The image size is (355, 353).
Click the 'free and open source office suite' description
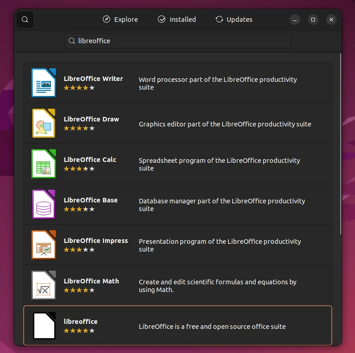212,327
